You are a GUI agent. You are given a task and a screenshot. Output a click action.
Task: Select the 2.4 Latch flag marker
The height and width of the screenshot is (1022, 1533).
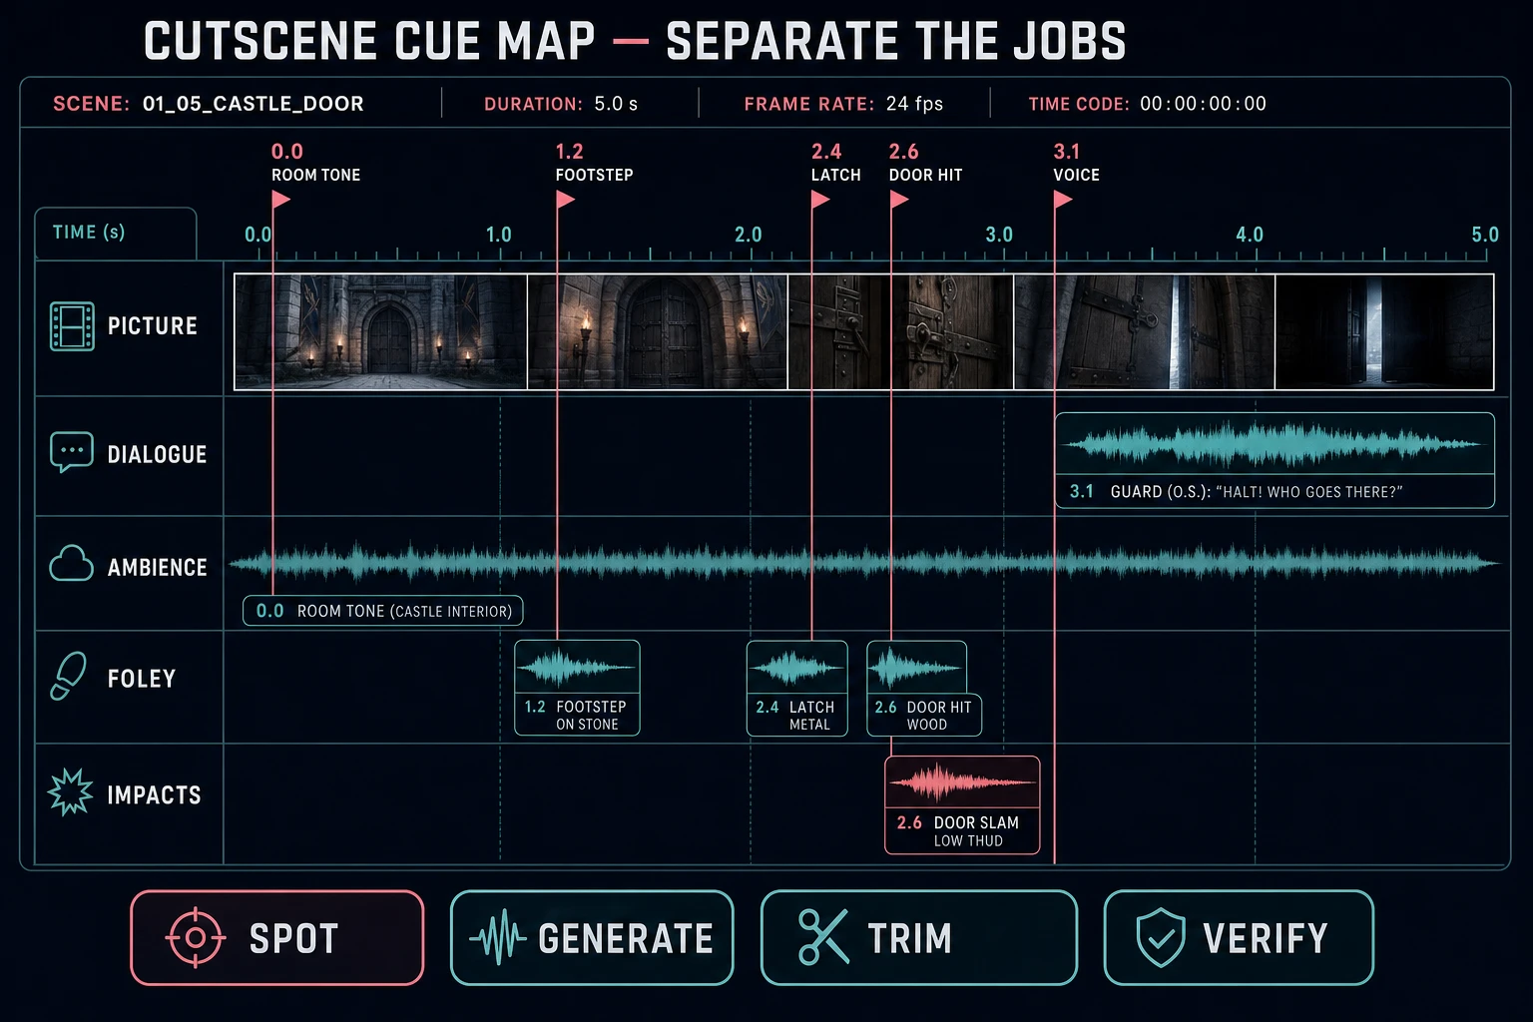(x=820, y=199)
